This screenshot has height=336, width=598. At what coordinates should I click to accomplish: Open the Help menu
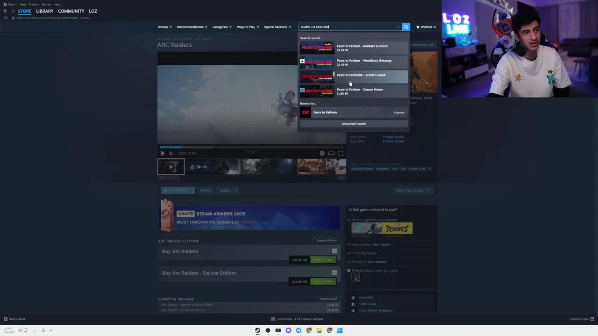click(x=57, y=4)
